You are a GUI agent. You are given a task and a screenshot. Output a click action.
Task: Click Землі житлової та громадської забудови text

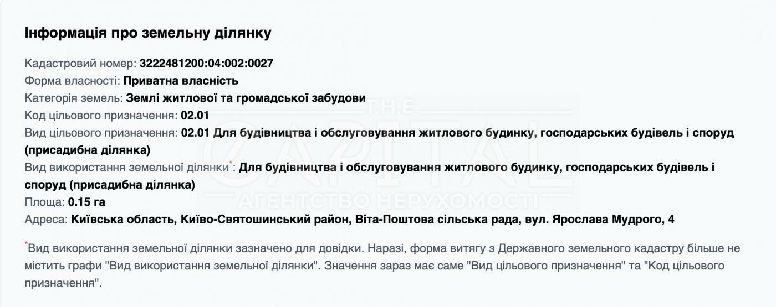pyautogui.click(x=246, y=98)
